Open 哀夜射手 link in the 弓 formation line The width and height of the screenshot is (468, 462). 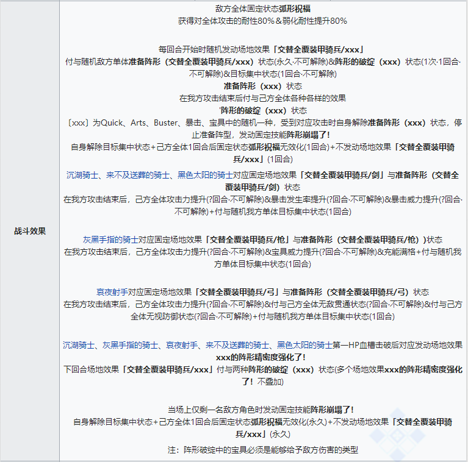coord(112,292)
